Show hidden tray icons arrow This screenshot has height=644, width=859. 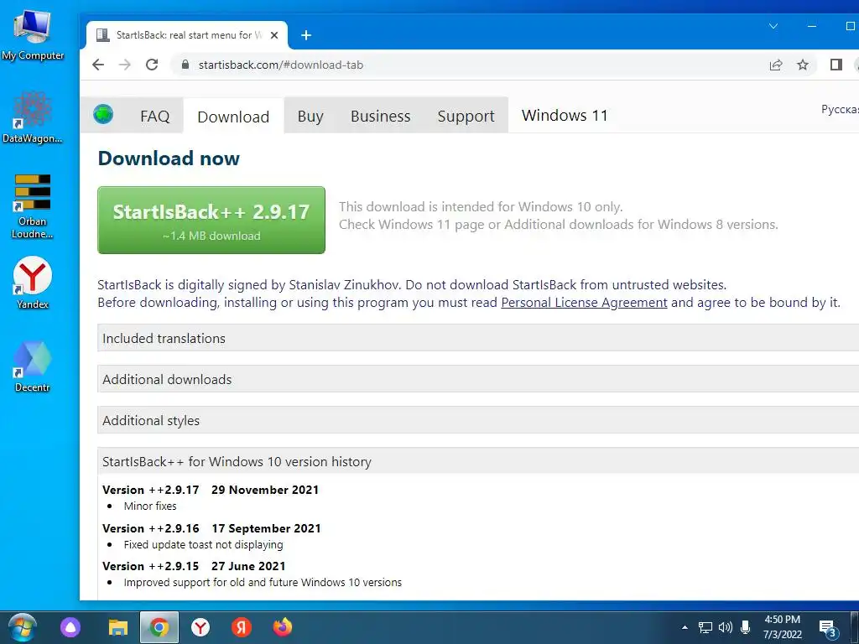[x=685, y=627]
